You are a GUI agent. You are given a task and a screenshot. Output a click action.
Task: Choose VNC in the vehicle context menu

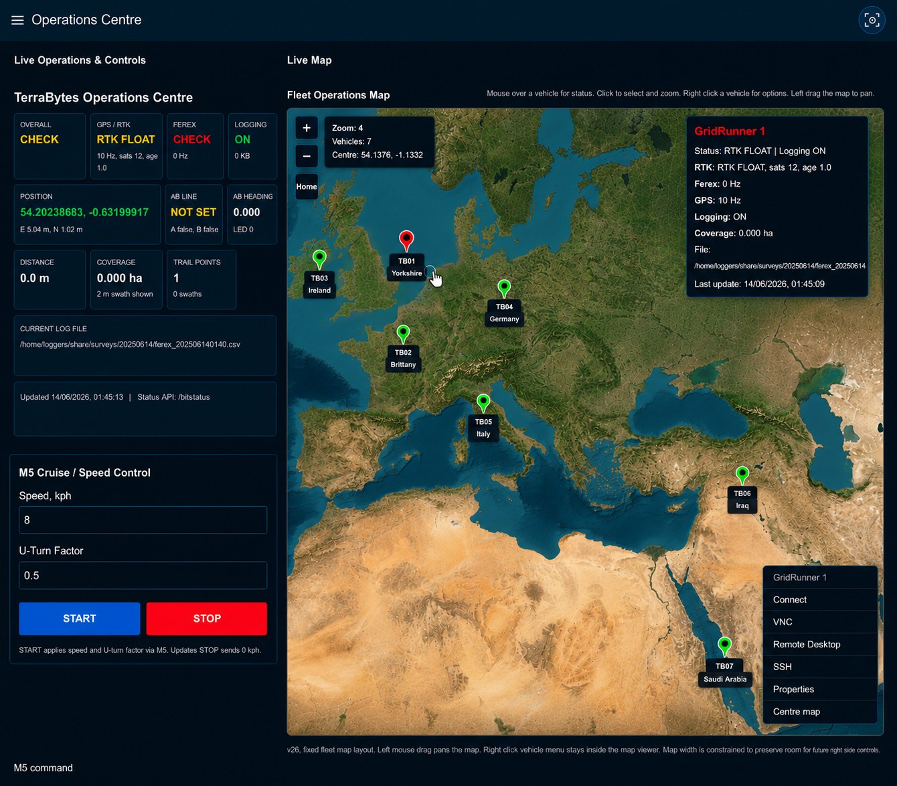tap(820, 622)
